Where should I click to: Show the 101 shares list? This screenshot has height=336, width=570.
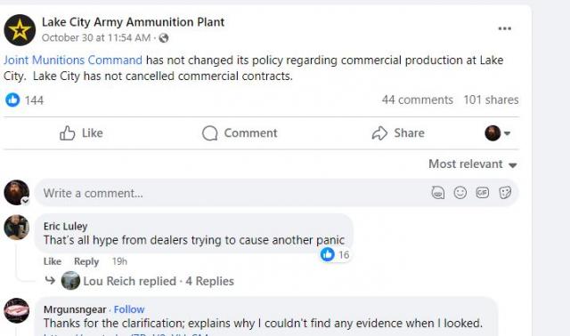click(x=491, y=100)
